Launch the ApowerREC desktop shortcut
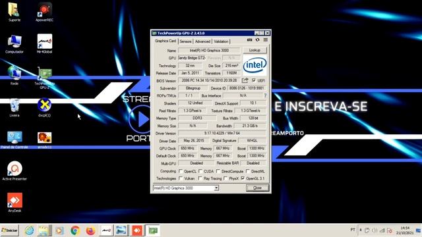The image size is (422, 237). point(44,12)
